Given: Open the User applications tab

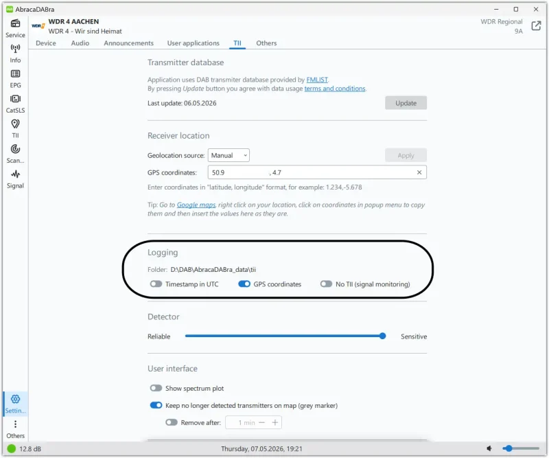Looking at the screenshot, I should [x=194, y=43].
